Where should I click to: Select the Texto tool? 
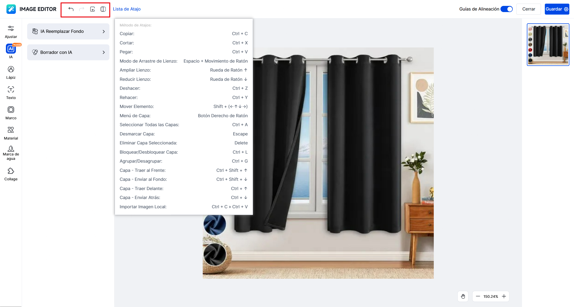coord(11,93)
